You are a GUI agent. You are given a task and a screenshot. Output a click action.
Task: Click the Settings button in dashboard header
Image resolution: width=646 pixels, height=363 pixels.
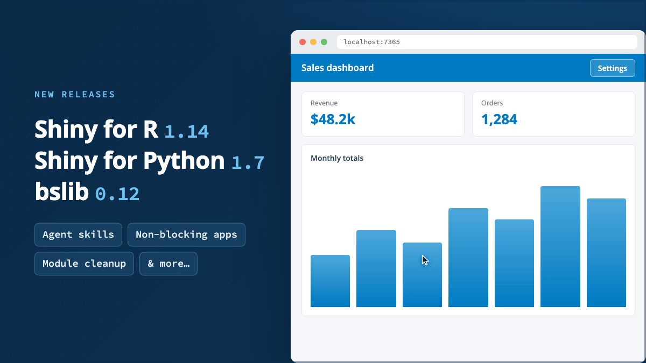point(613,68)
